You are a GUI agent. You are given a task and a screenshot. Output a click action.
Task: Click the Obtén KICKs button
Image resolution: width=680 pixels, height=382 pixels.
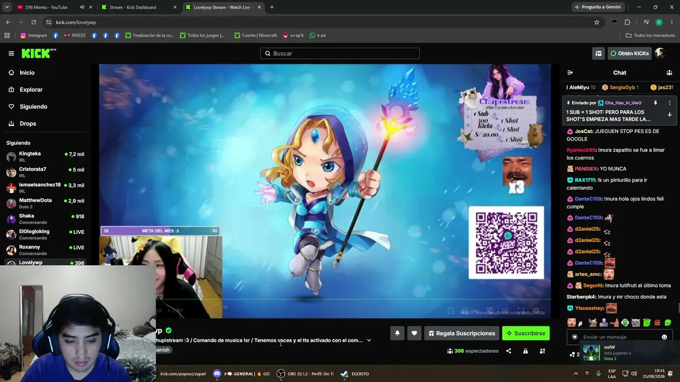click(630, 54)
